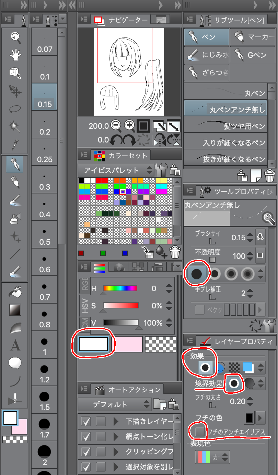Screen dimensions: 278x475
Task: Toggle the ベクター吸着 checkbox
Action: pos(200,310)
